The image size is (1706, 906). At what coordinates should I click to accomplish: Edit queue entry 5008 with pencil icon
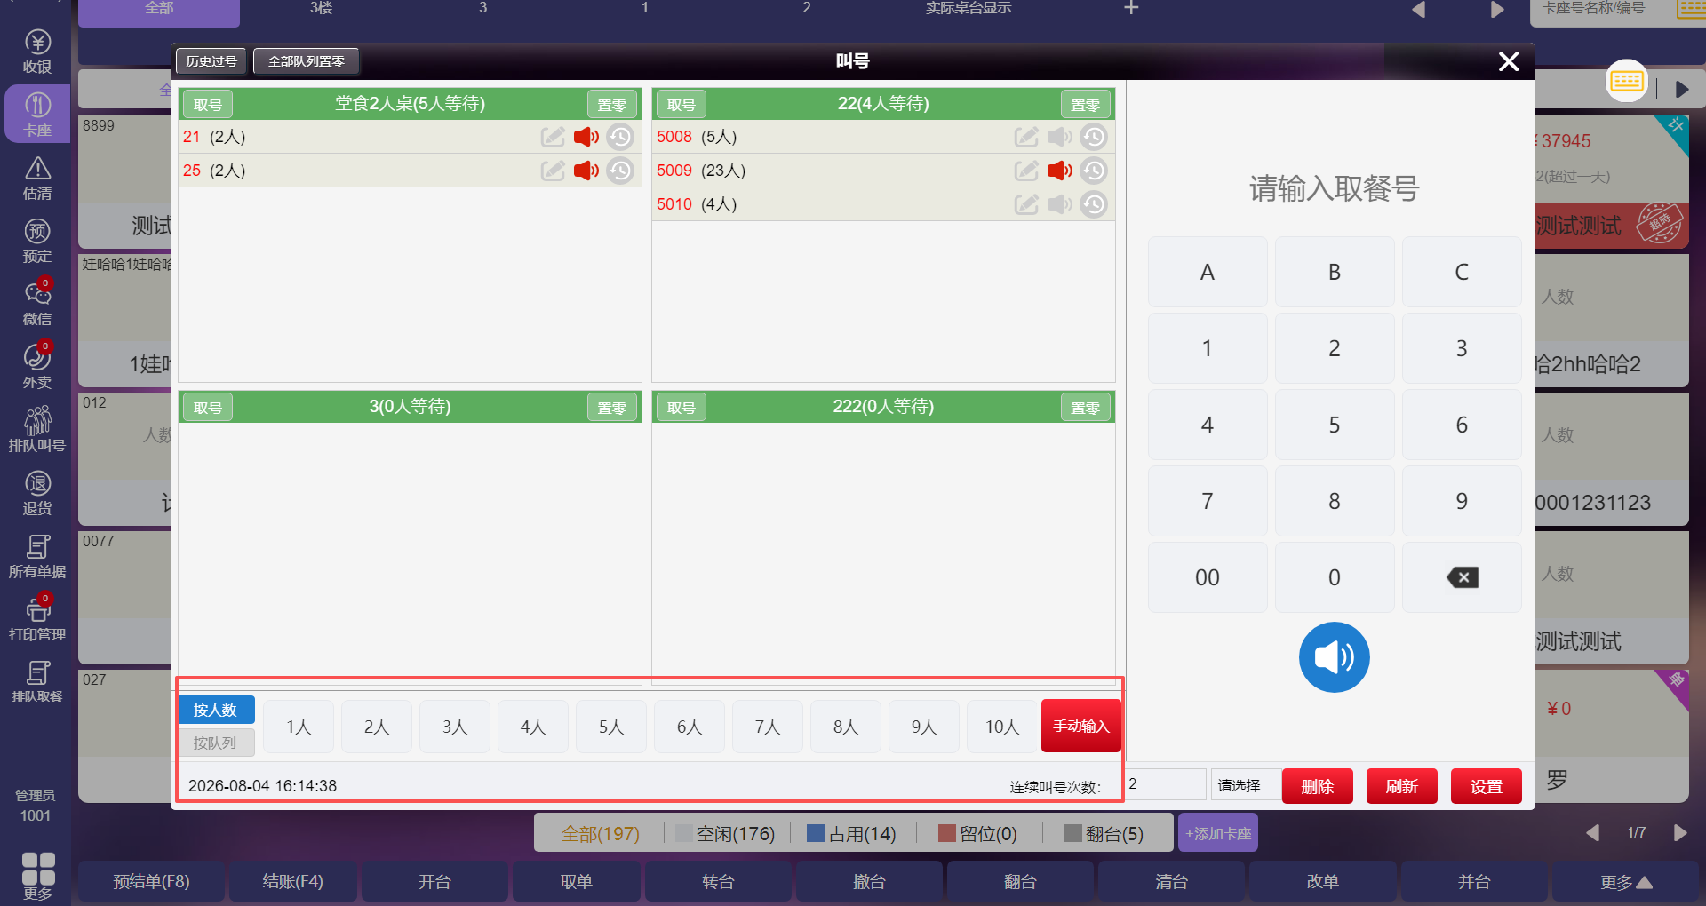(1026, 137)
